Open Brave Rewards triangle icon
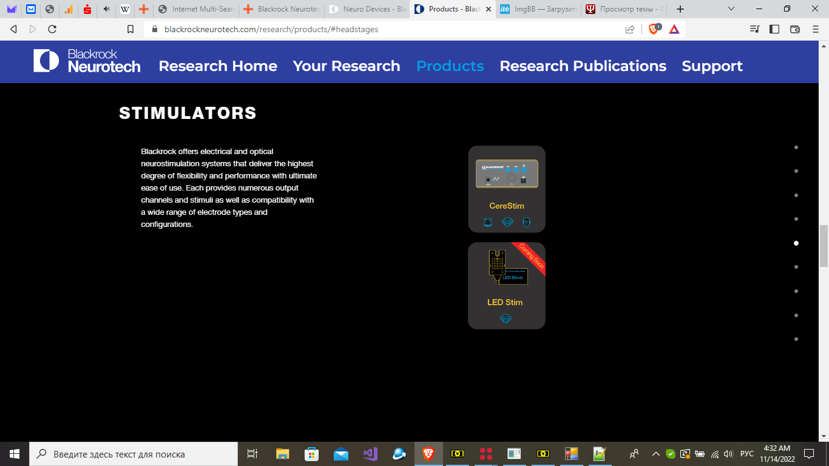This screenshot has width=829, height=466. tap(674, 29)
